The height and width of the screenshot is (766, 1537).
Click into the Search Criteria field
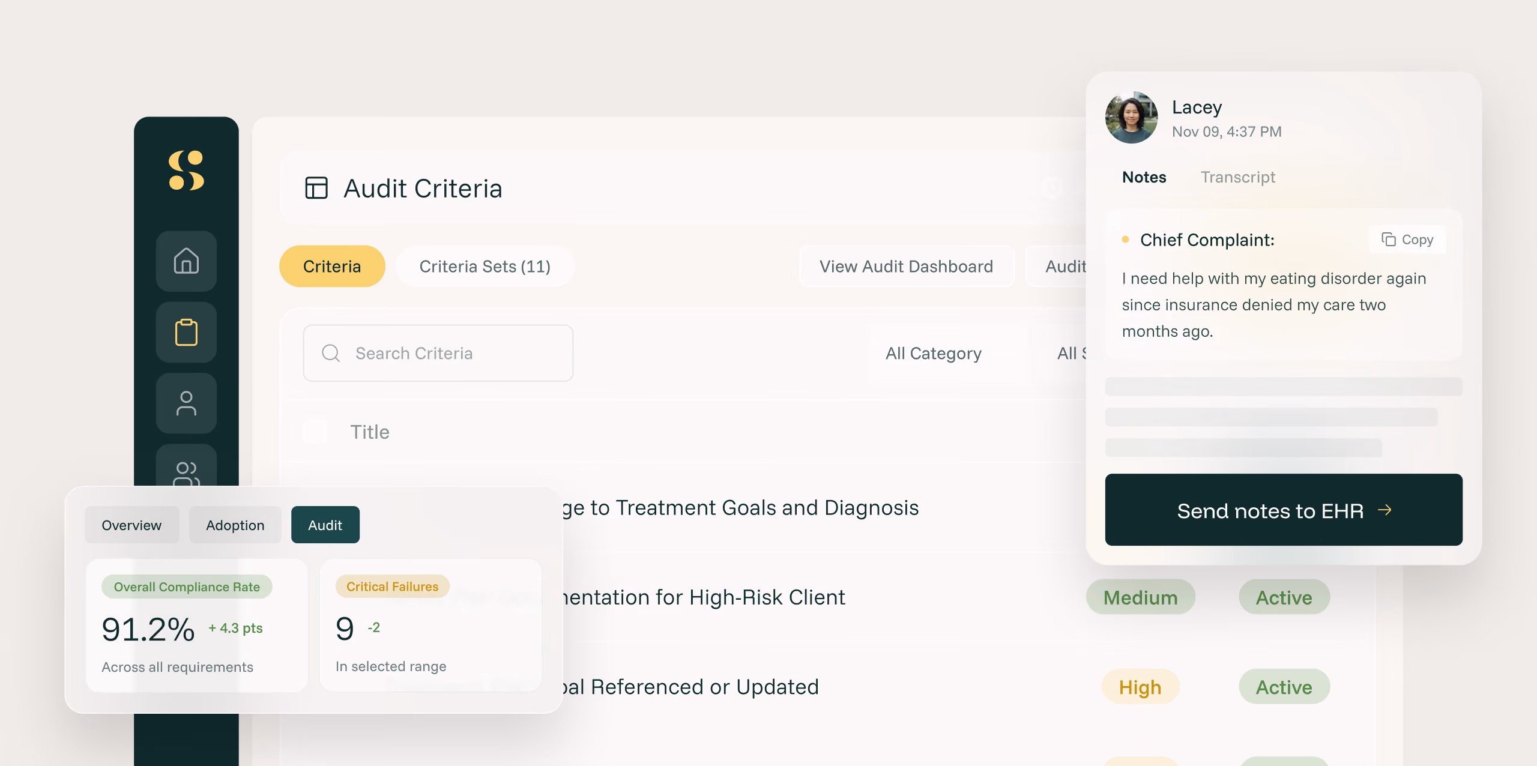pos(438,353)
